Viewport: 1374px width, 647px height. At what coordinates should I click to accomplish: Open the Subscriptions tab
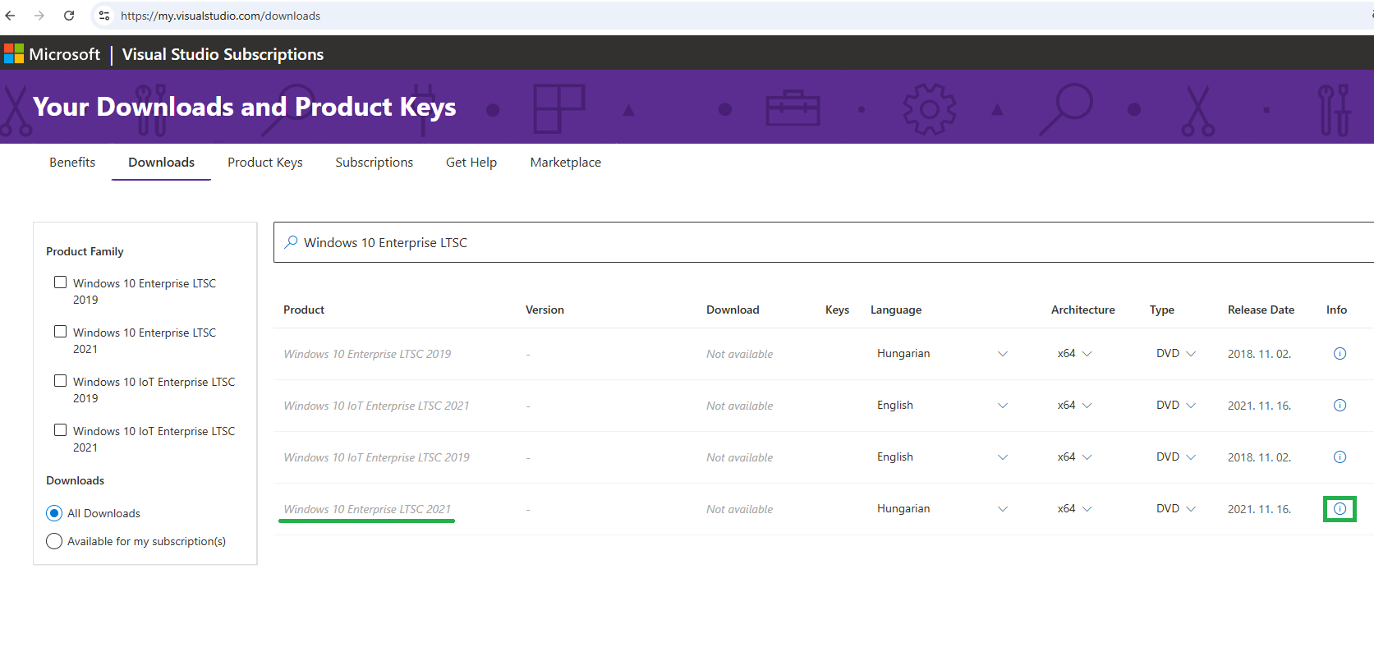click(x=375, y=163)
